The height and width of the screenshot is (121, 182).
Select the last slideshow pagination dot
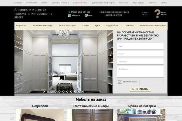83,92
